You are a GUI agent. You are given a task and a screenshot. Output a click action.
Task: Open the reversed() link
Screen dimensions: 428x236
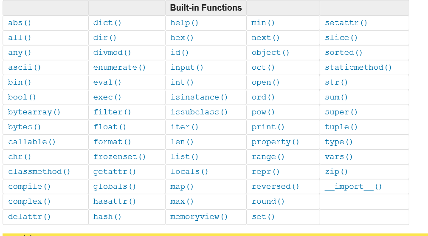(276, 187)
